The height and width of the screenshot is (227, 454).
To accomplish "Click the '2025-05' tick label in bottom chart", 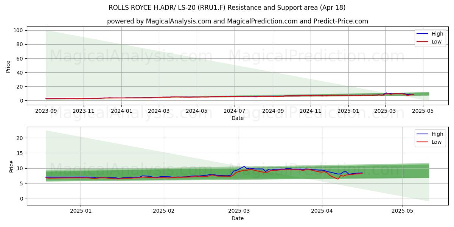I will coord(403,211).
